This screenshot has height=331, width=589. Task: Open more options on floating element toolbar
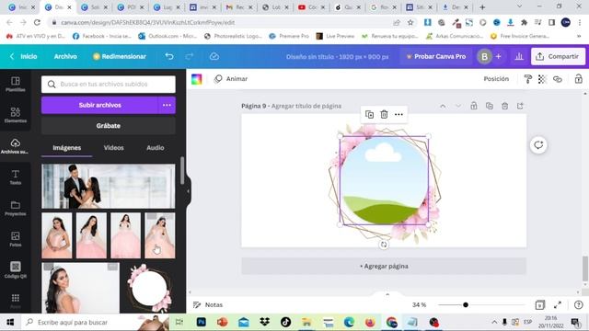[x=398, y=114]
